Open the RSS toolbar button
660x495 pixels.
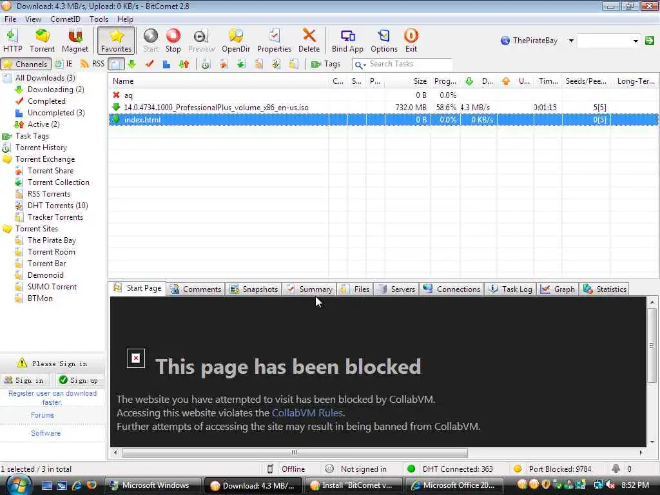tap(92, 64)
